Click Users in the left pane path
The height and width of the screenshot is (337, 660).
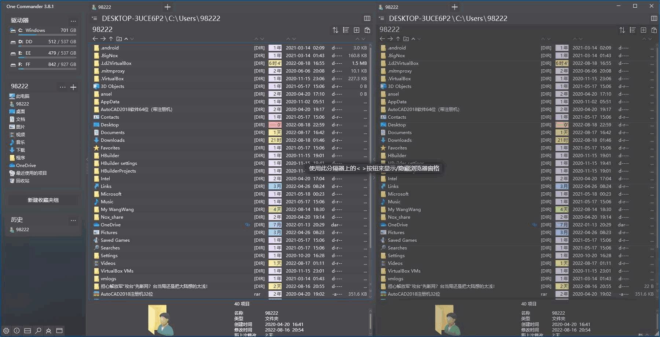[x=187, y=18]
